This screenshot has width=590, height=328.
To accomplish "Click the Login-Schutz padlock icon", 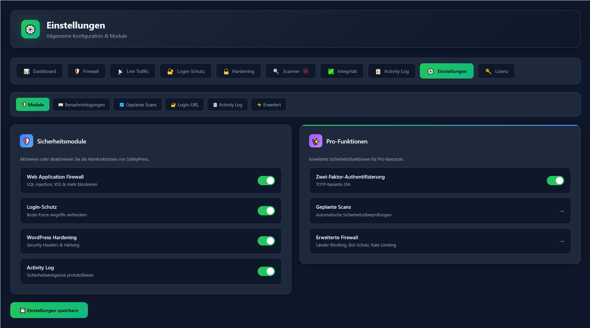I will (170, 71).
